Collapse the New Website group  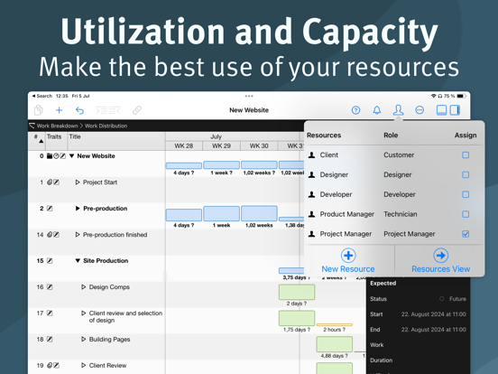point(72,155)
